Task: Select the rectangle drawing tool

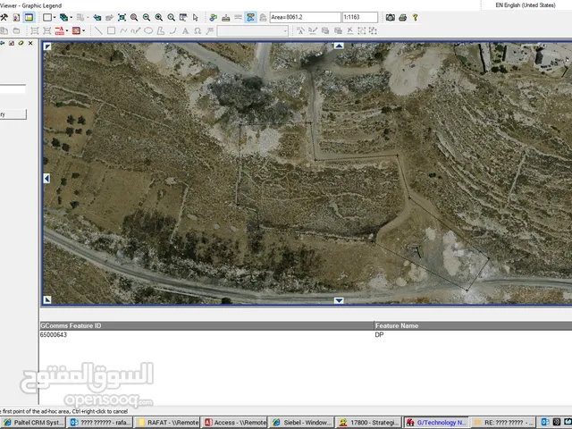Action: [x=111, y=30]
